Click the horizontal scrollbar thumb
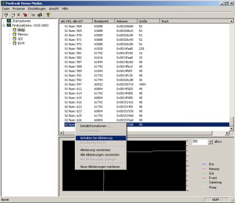The height and width of the screenshot is (203, 235). pos(138,133)
